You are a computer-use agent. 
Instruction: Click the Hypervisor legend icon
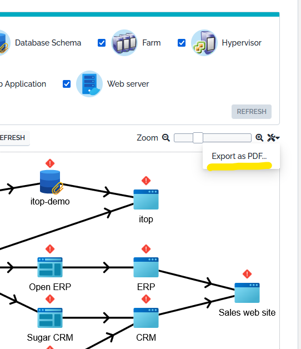tap(204, 43)
